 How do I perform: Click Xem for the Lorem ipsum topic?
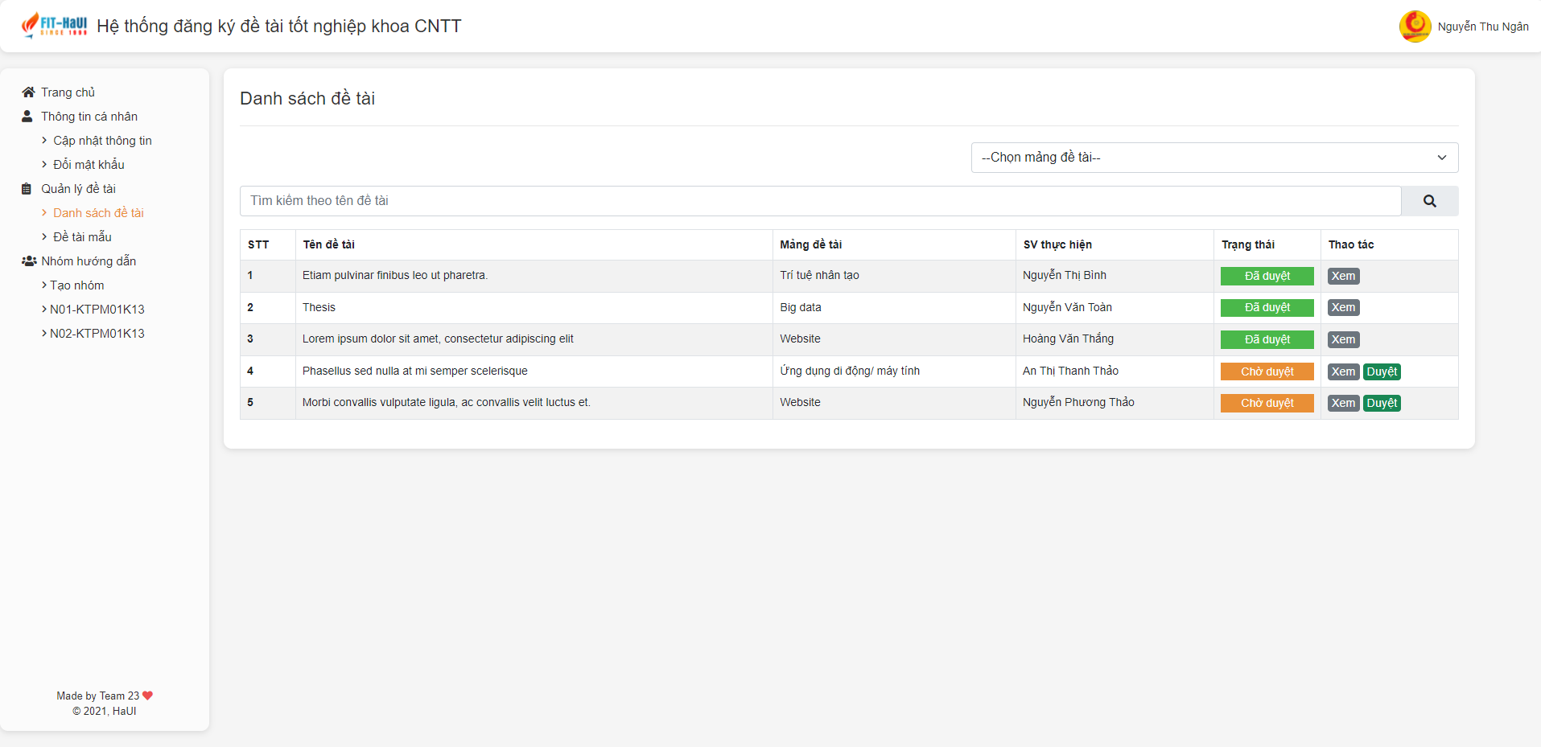(x=1343, y=339)
